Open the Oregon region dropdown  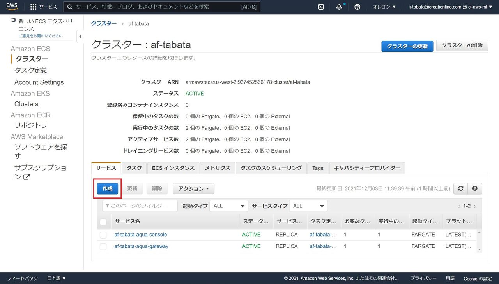(x=384, y=7)
